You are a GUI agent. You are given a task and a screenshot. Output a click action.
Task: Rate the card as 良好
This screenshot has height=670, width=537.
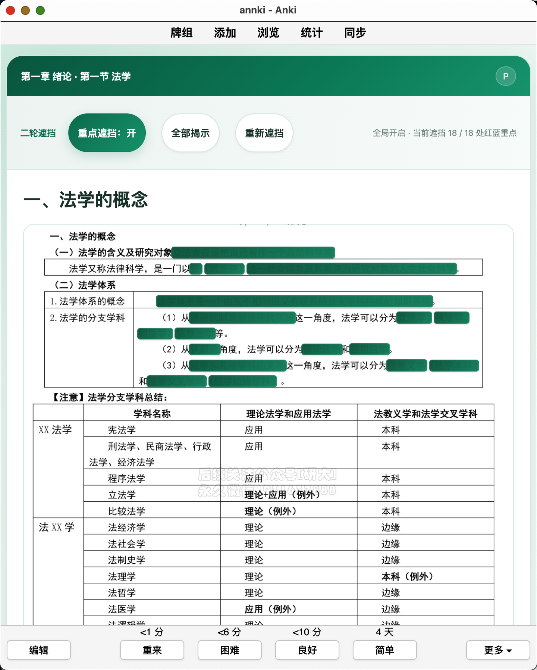point(307,650)
